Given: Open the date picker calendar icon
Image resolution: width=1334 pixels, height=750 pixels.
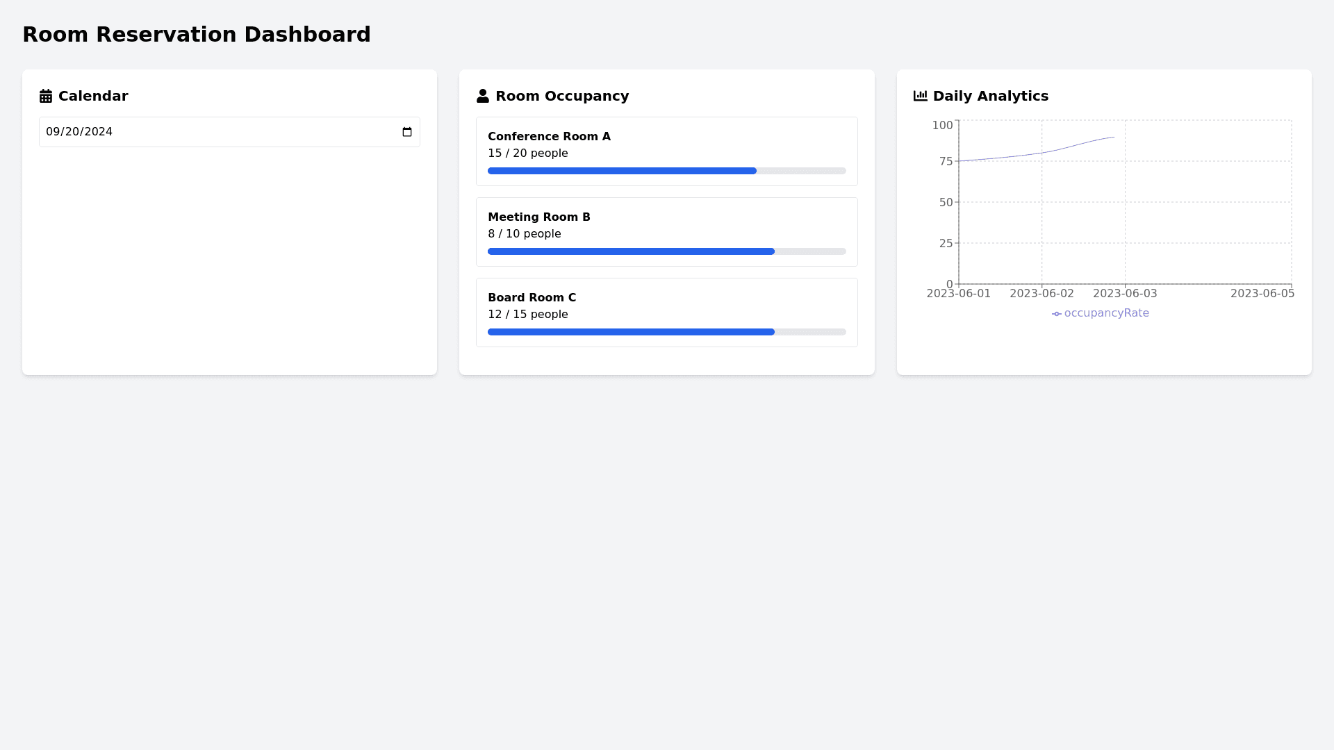Looking at the screenshot, I should pyautogui.click(x=407, y=132).
